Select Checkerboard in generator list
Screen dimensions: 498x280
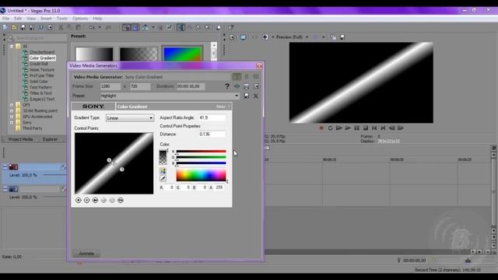[42, 52]
